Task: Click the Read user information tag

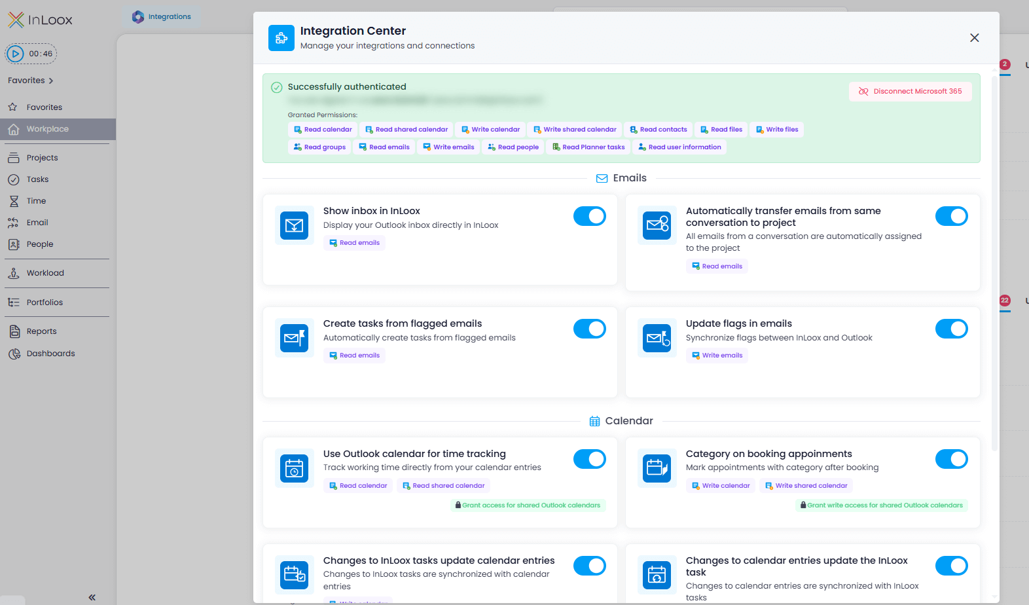Action: point(679,147)
